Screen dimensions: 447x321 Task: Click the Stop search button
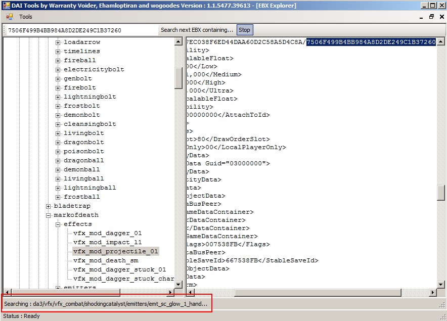244,30
